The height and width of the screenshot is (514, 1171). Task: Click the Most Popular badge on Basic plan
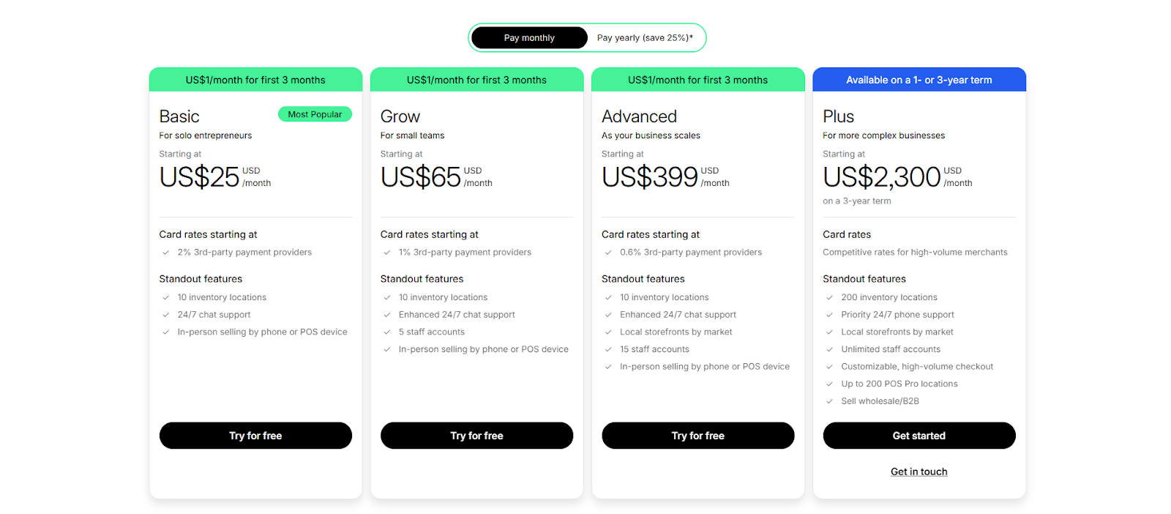coord(315,114)
